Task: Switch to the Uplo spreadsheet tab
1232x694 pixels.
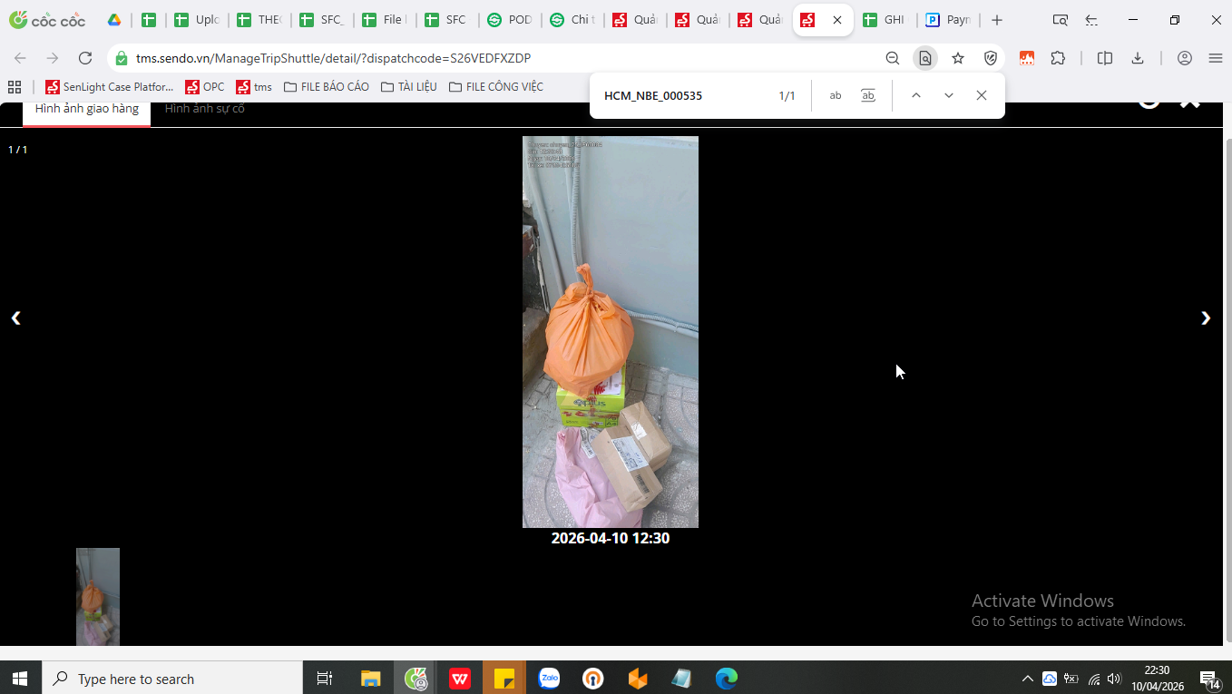Action: 196,20
